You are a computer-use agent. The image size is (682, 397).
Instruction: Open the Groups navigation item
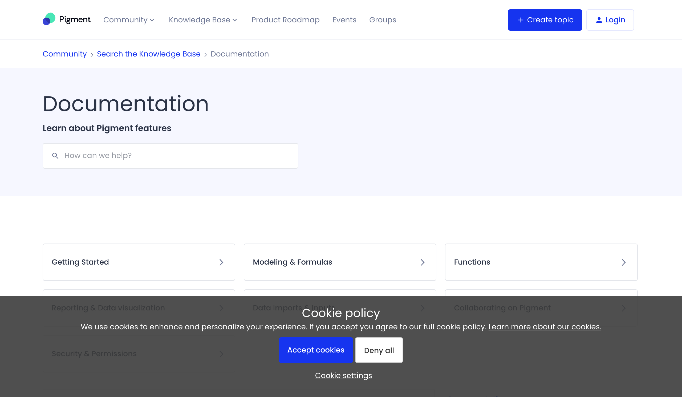[x=383, y=20]
